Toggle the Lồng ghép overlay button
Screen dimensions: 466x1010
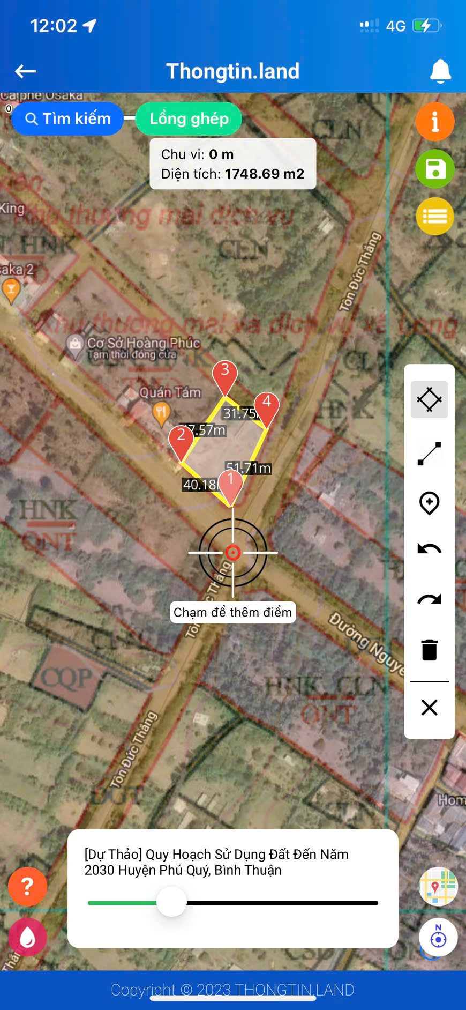pyautogui.click(x=189, y=118)
